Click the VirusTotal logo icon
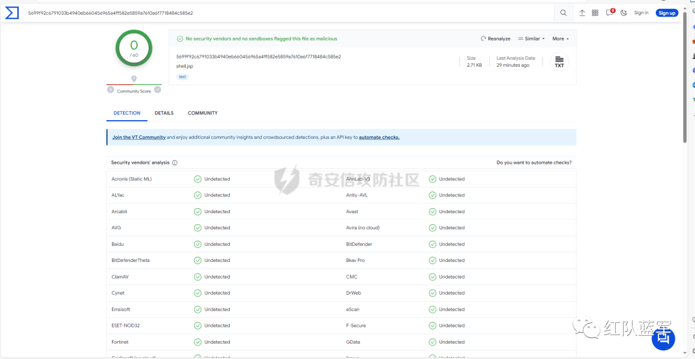Screen dimensions: 695x359 pos(12,13)
